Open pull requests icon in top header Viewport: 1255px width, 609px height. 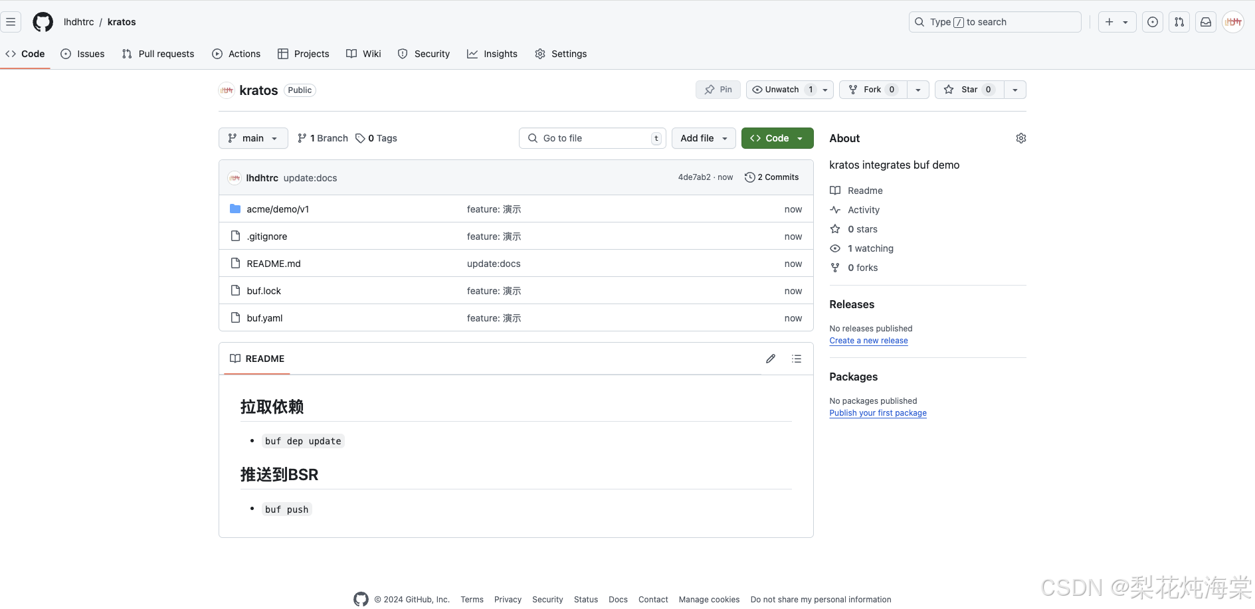click(1179, 22)
